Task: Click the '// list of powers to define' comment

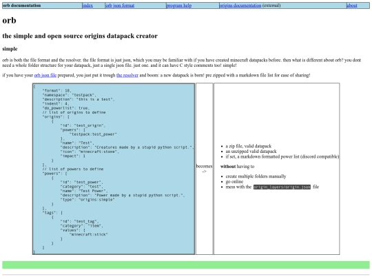Action: tap(73, 169)
